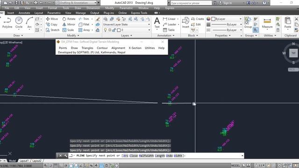Toggle the layer freeze sun icon
This screenshot has width=299, height=168.
pyautogui.click(x=110, y=30)
